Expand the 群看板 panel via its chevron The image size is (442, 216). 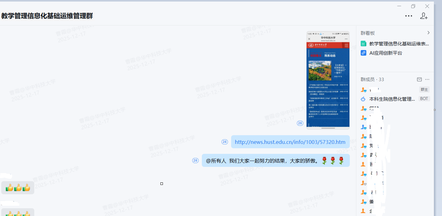click(428, 32)
